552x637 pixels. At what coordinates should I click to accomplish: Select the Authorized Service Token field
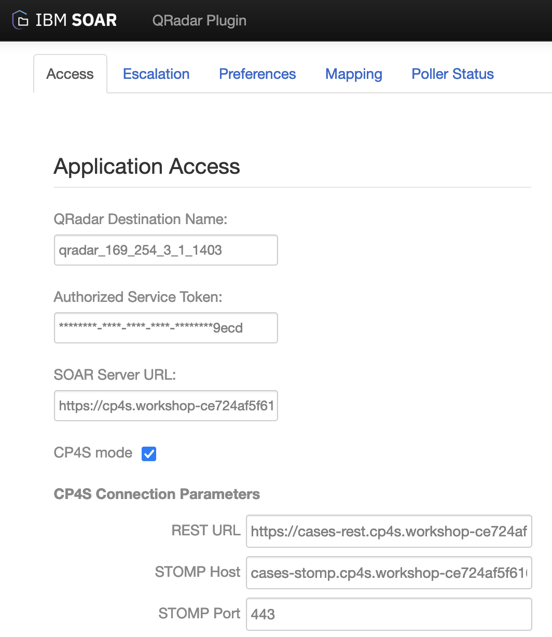(x=165, y=328)
